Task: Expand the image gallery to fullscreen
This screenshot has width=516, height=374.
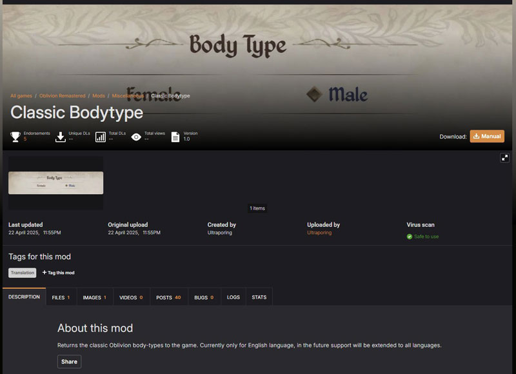Action: point(504,157)
